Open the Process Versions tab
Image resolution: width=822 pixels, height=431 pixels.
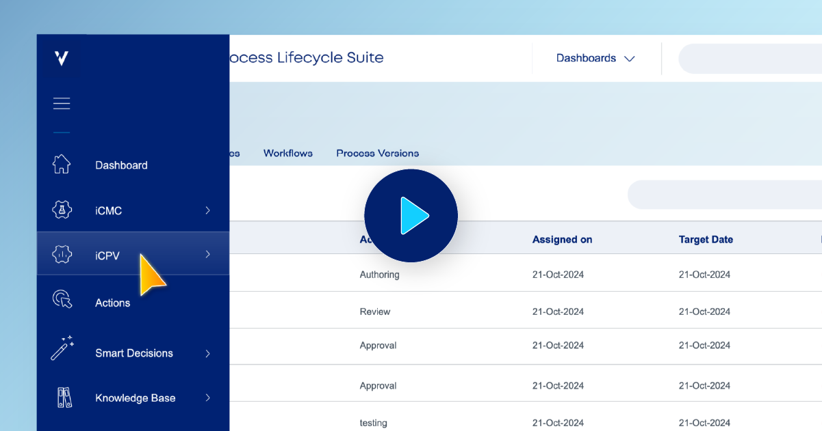tap(377, 153)
